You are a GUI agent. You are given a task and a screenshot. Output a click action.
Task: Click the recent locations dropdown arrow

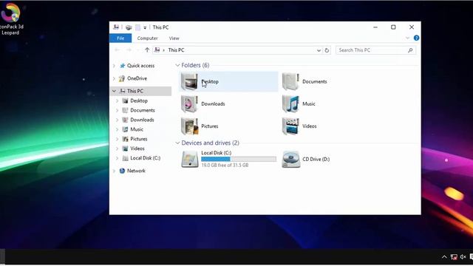pos(138,50)
